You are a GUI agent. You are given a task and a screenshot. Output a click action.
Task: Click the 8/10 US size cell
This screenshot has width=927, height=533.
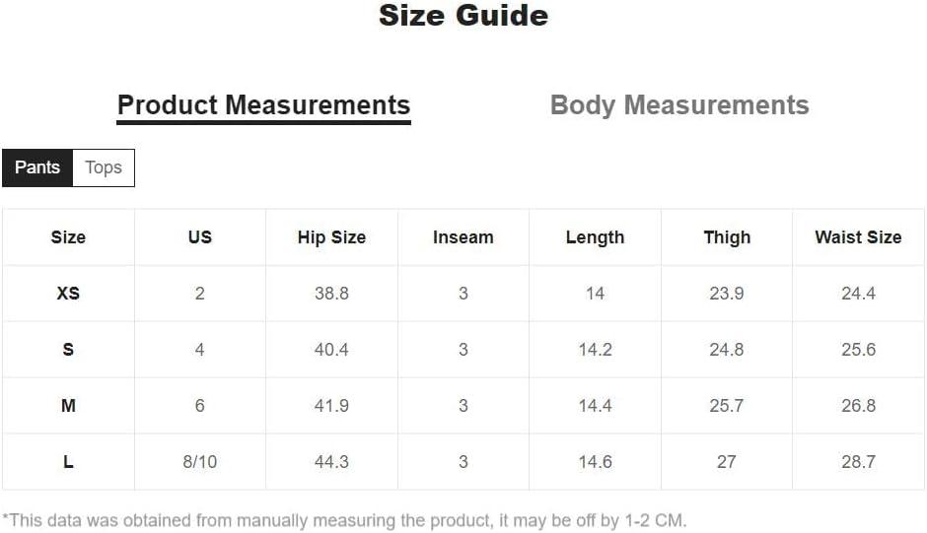tap(200, 462)
